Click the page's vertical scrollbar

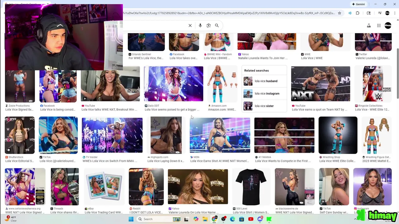(397, 74)
